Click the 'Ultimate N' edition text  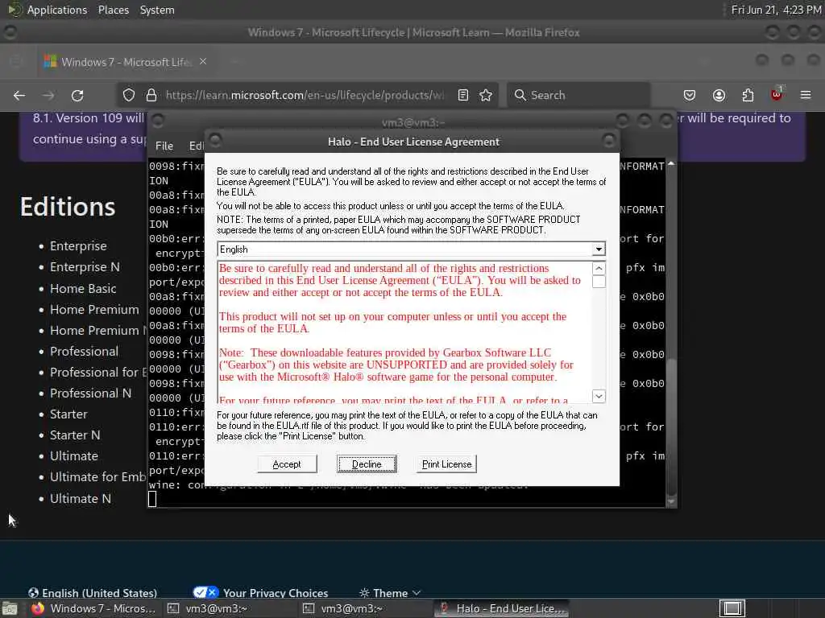81,498
